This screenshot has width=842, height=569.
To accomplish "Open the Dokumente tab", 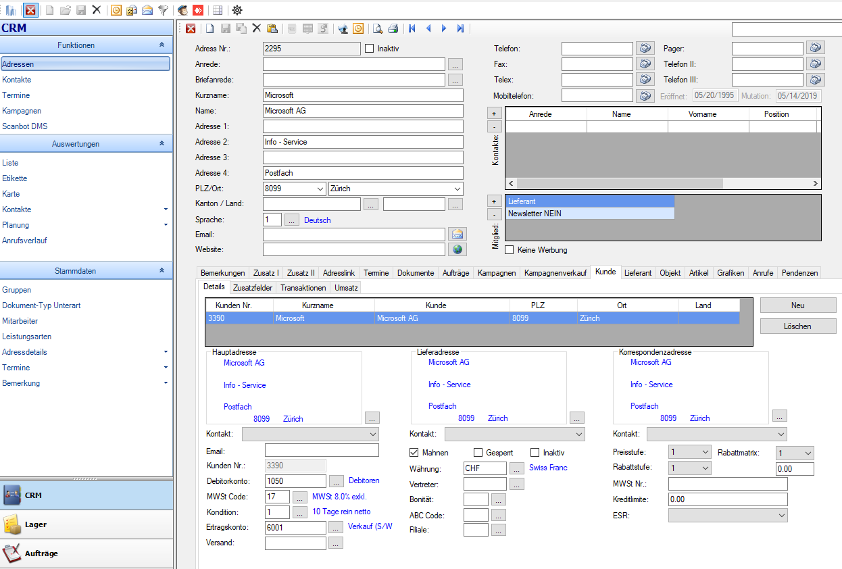I will coord(416,273).
